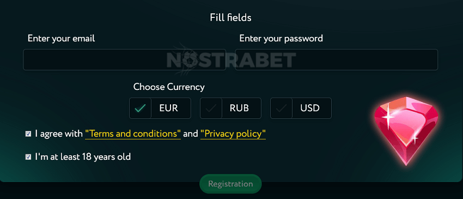Click the Nostrabet watermark logo
This screenshot has width=463, height=199.
[x=231, y=60]
